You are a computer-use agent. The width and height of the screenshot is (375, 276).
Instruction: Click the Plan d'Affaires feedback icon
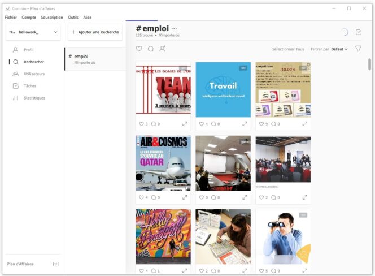55,264
